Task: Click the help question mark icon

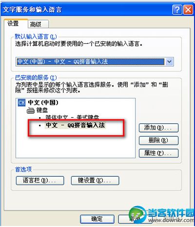Action: [x=177, y=10]
